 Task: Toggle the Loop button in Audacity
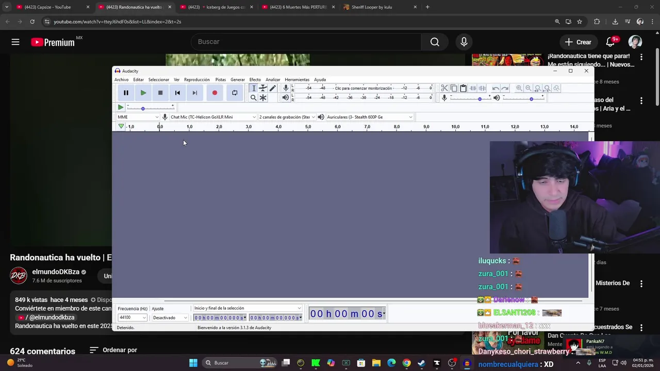(235, 93)
